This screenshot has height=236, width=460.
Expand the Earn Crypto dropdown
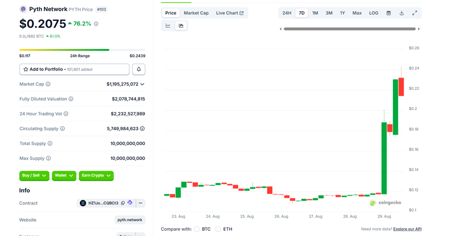pos(96,175)
